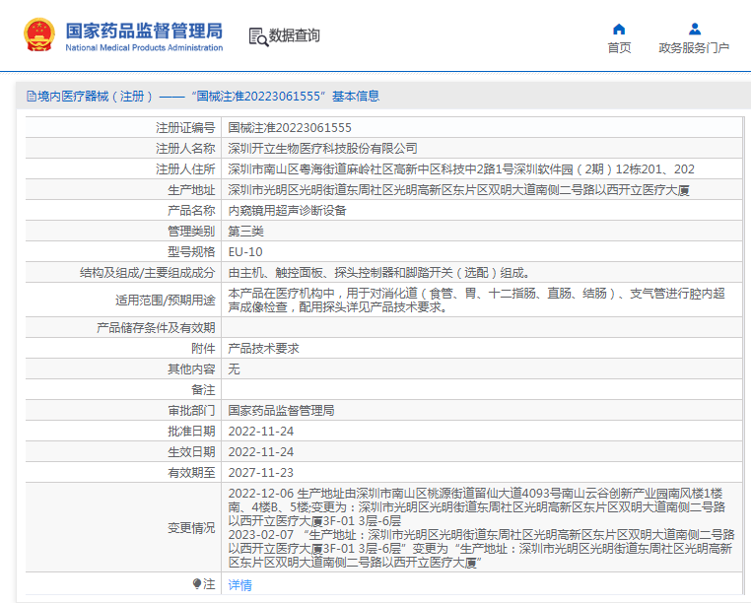Select registration number value 国械注准20223061555
This screenshot has width=751, height=603.
coord(290,128)
